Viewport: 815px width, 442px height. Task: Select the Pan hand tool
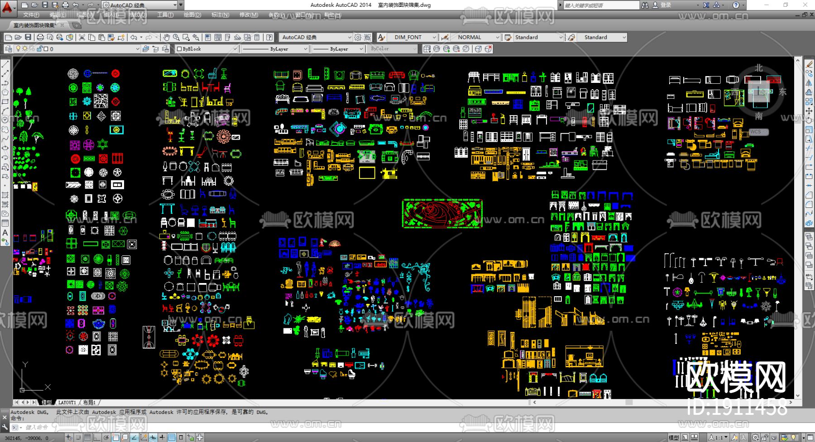167,37
